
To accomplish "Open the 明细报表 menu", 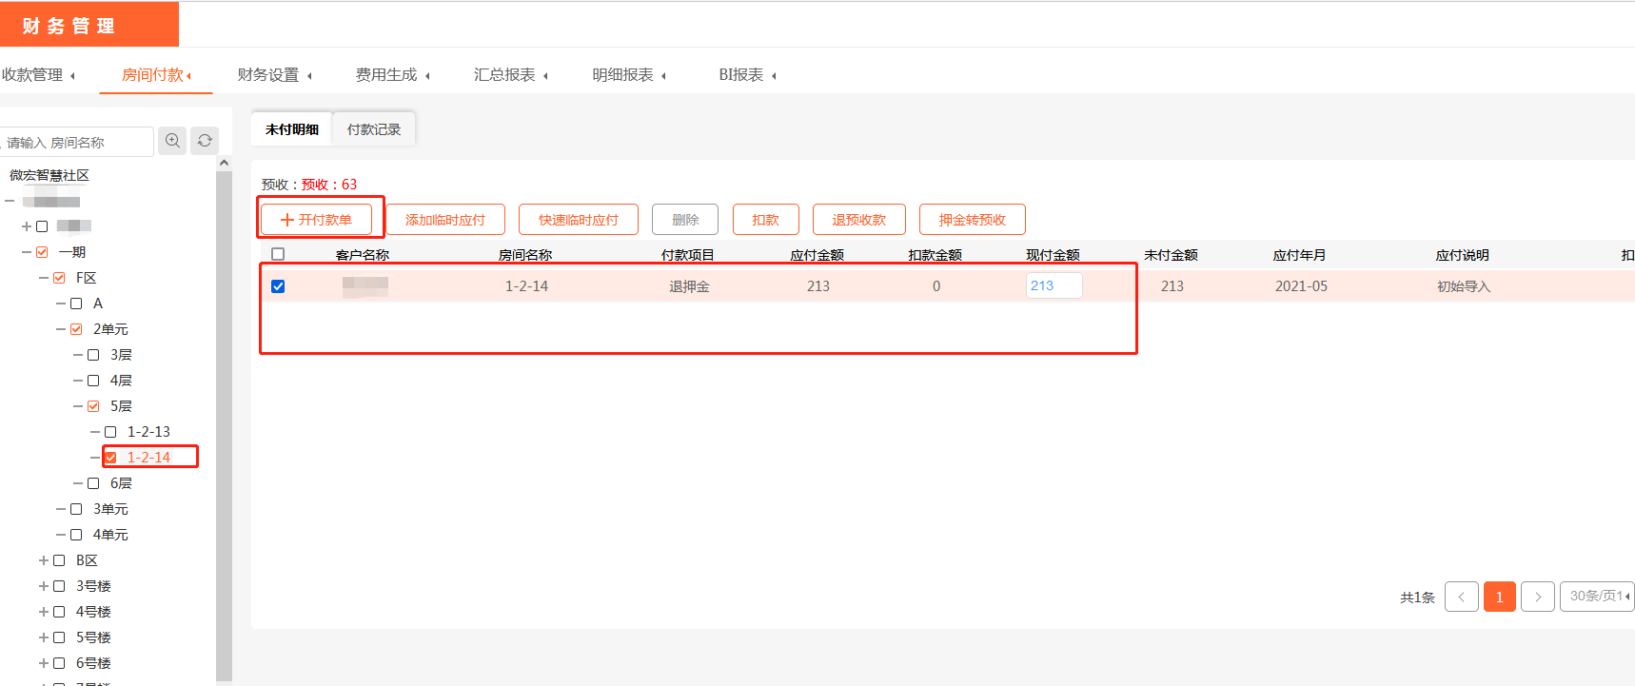I will 628,74.
